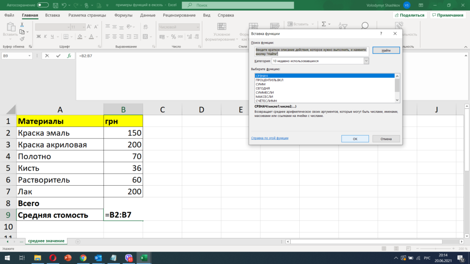Toggle underline Ч formatting
This screenshot has height=264, width=470.
click(52, 37)
